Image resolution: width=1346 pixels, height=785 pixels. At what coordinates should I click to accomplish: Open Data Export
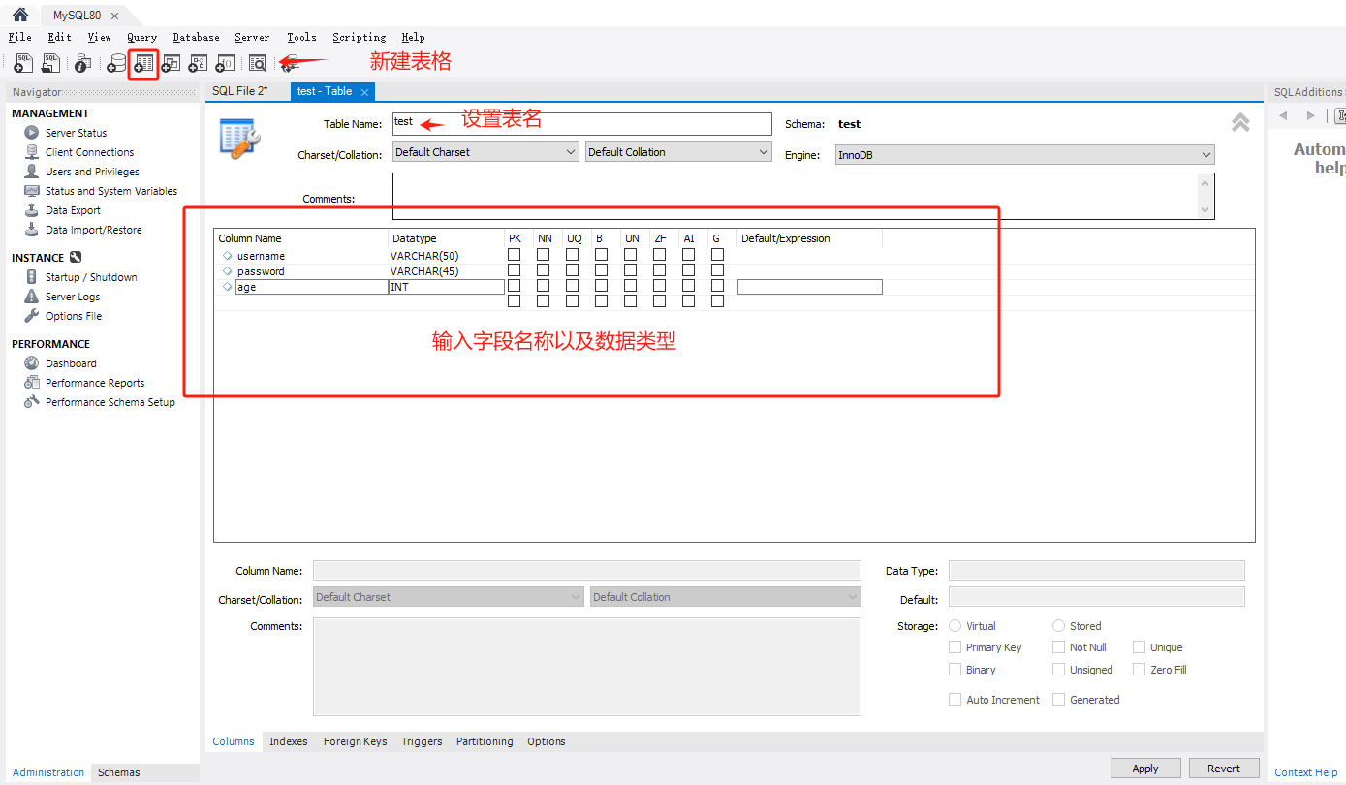coord(73,210)
